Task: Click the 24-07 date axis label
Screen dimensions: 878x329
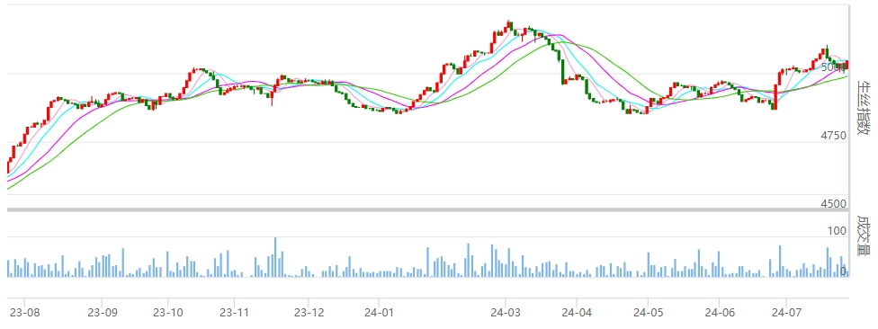Action: pyautogui.click(x=786, y=312)
